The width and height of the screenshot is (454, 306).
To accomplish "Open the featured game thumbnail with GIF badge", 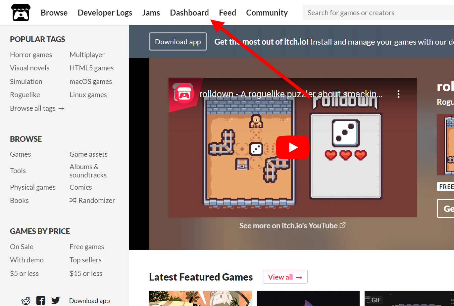I will pyautogui.click(x=409, y=298).
